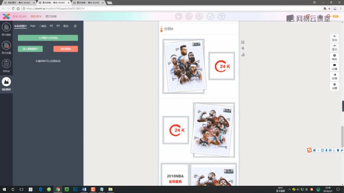344x193 pixels.
Task: Select the lower 24K logo image
Action: pos(176,130)
